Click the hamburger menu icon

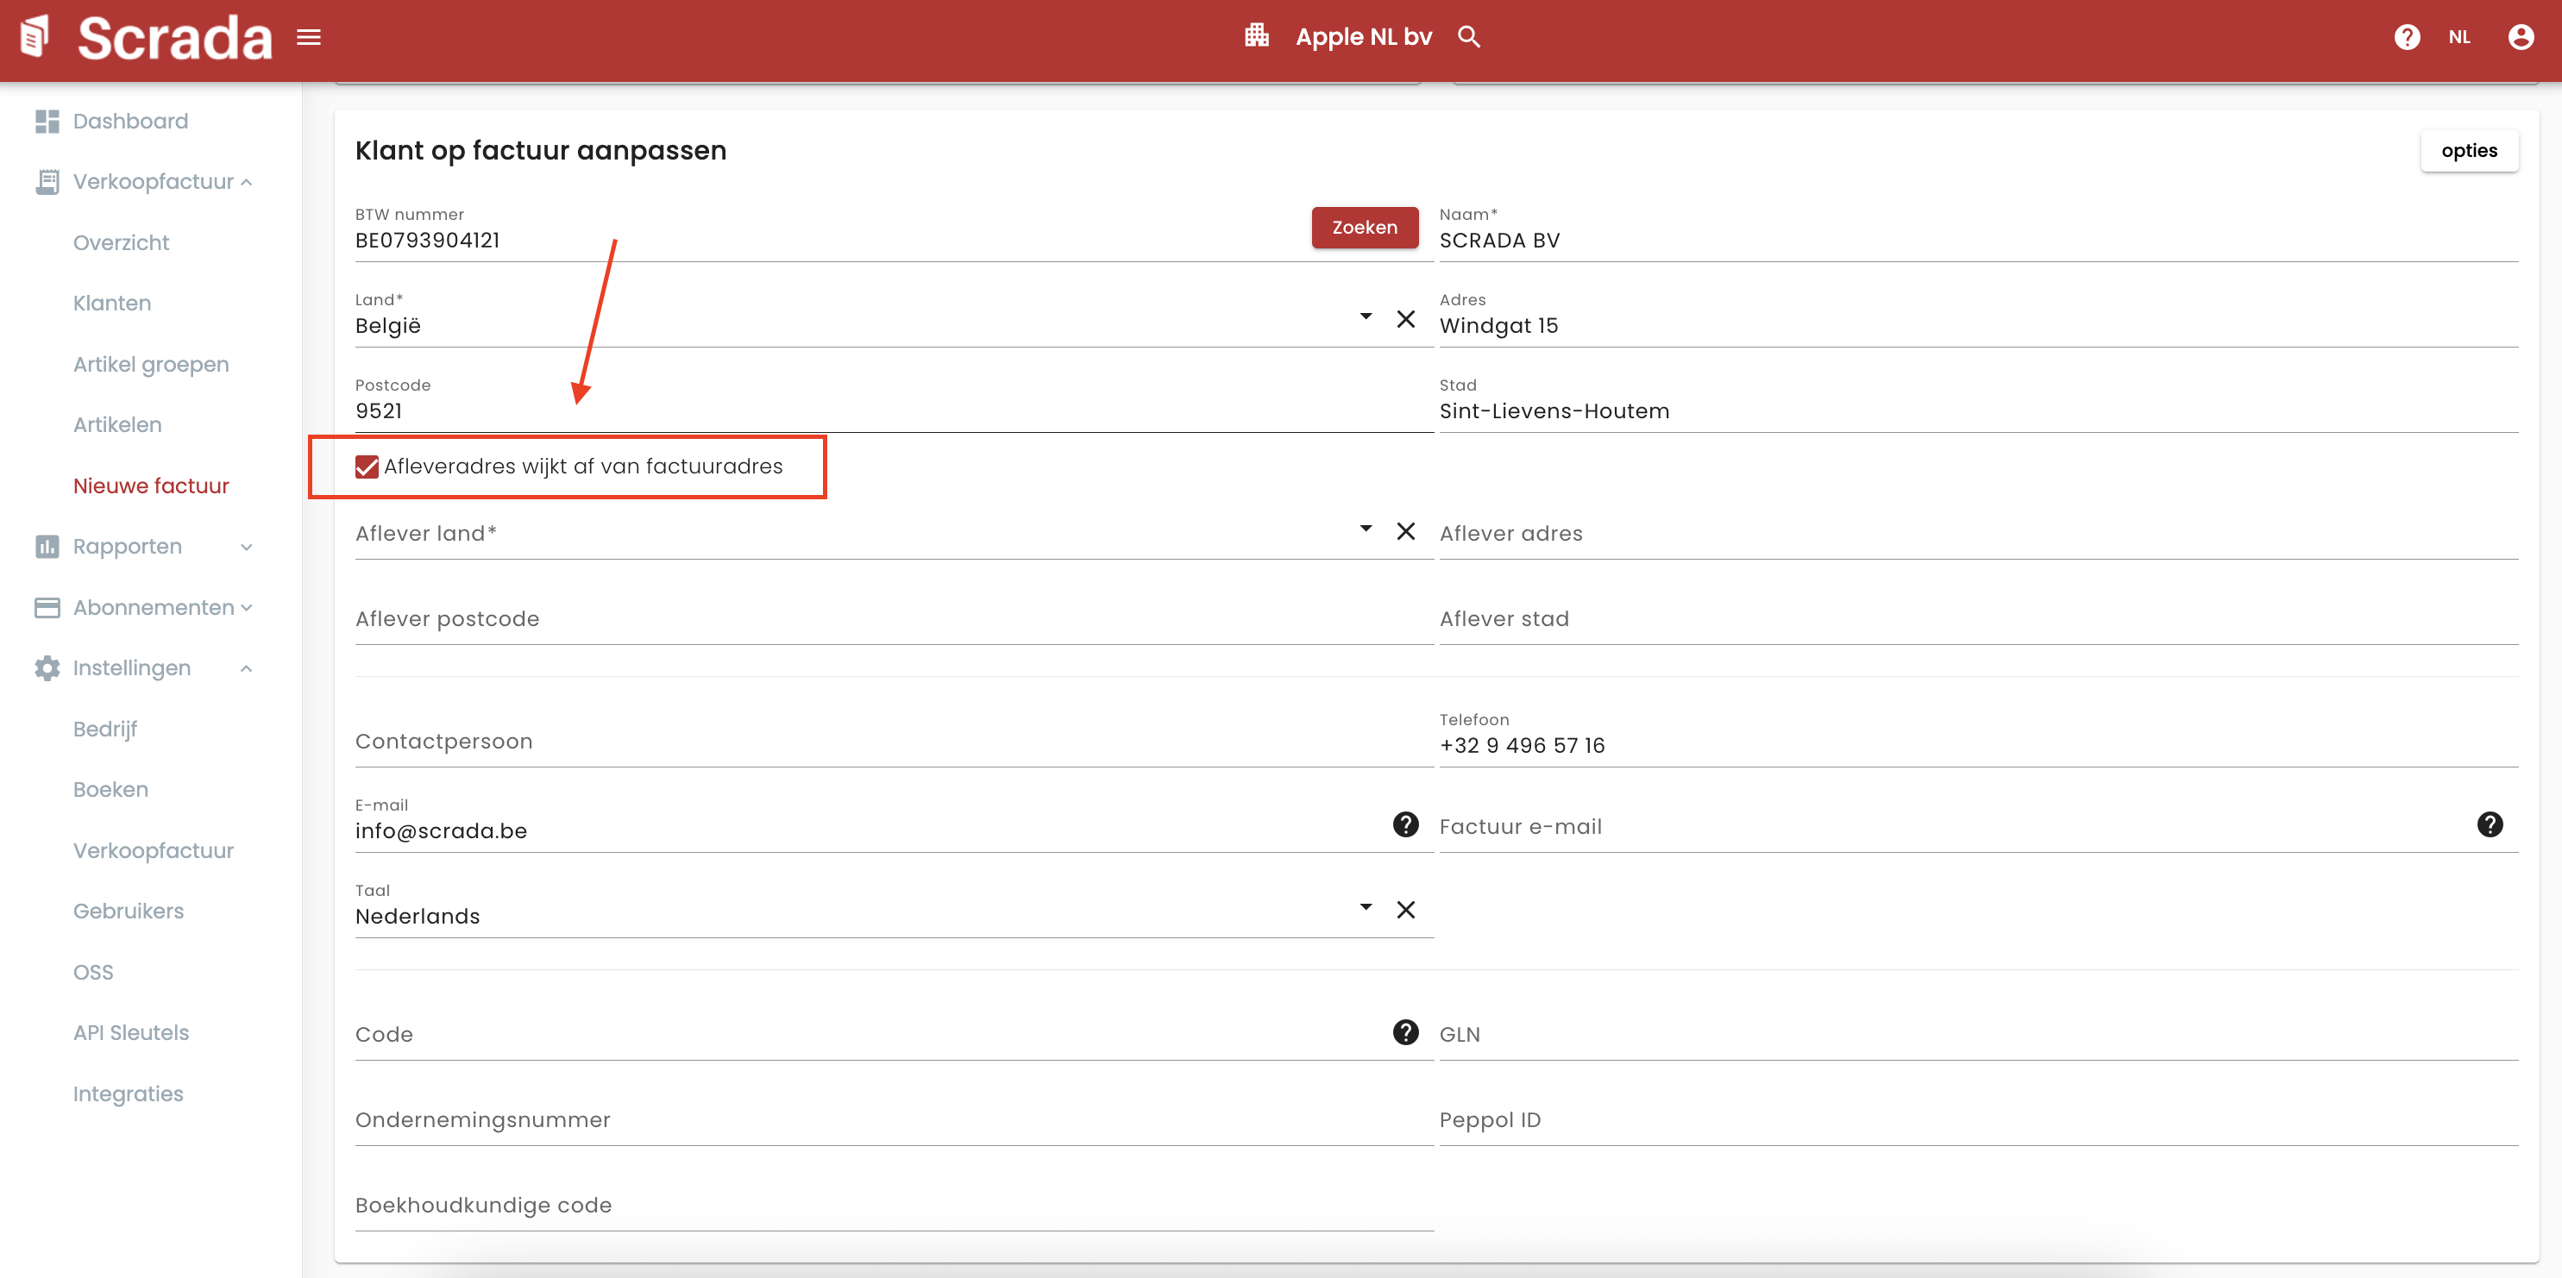point(308,38)
